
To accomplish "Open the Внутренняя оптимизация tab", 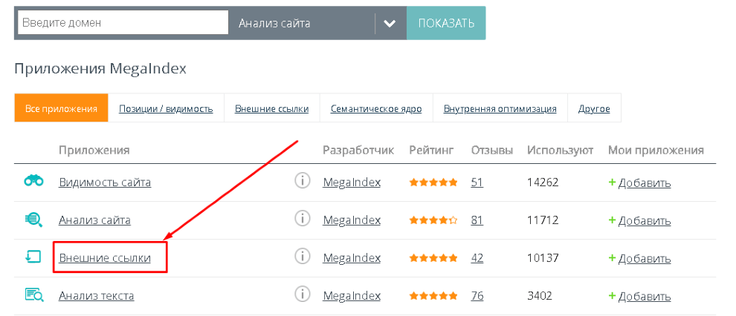I will [500, 109].
